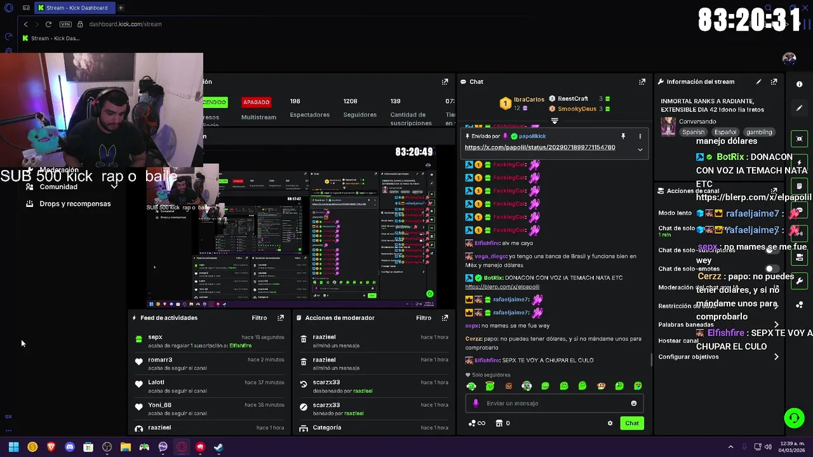Expand Palabras baneadas arrow

click(776, 324)
